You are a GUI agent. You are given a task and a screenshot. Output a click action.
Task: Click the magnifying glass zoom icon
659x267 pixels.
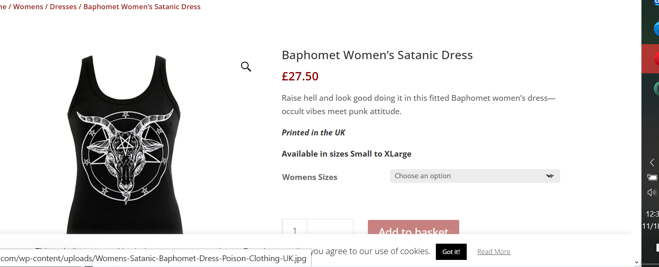click(246, 67)
